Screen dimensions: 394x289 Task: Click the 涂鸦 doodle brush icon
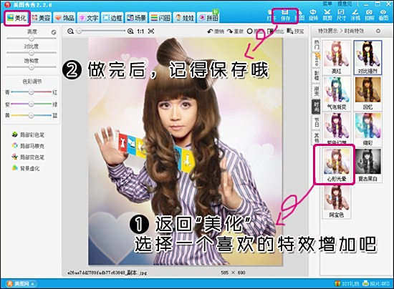[355, 15]
